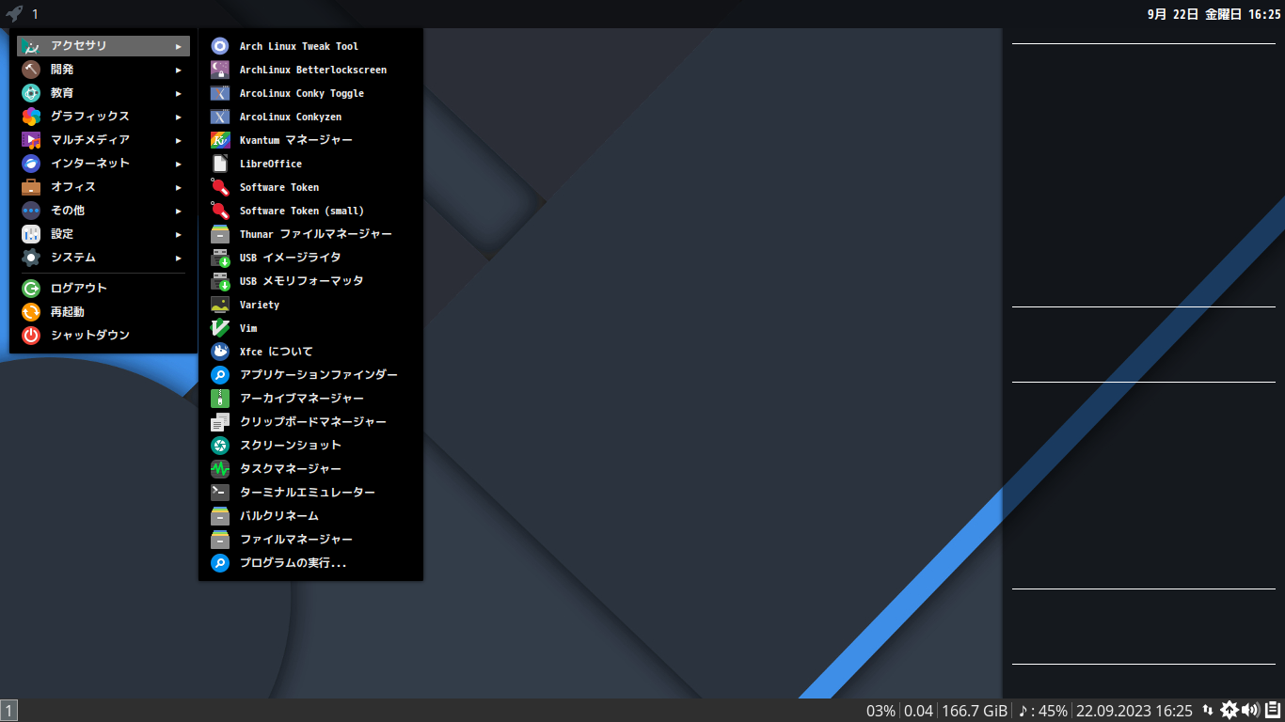Click the バルクリネーム icon

220,516
